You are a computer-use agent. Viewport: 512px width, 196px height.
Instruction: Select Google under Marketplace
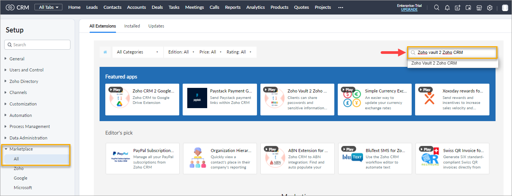20,178
